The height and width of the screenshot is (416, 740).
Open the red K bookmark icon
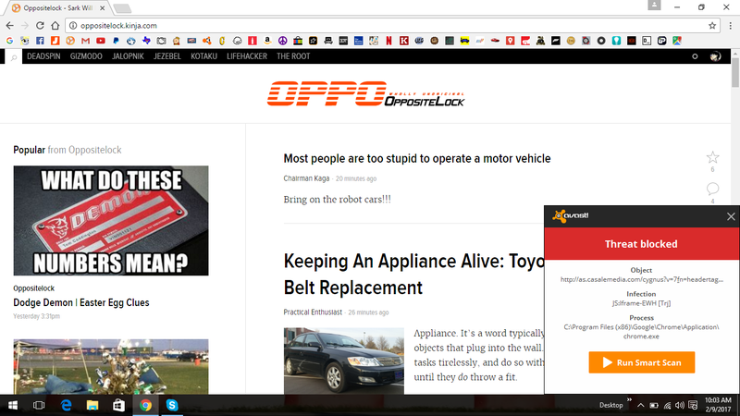point(404,41)
